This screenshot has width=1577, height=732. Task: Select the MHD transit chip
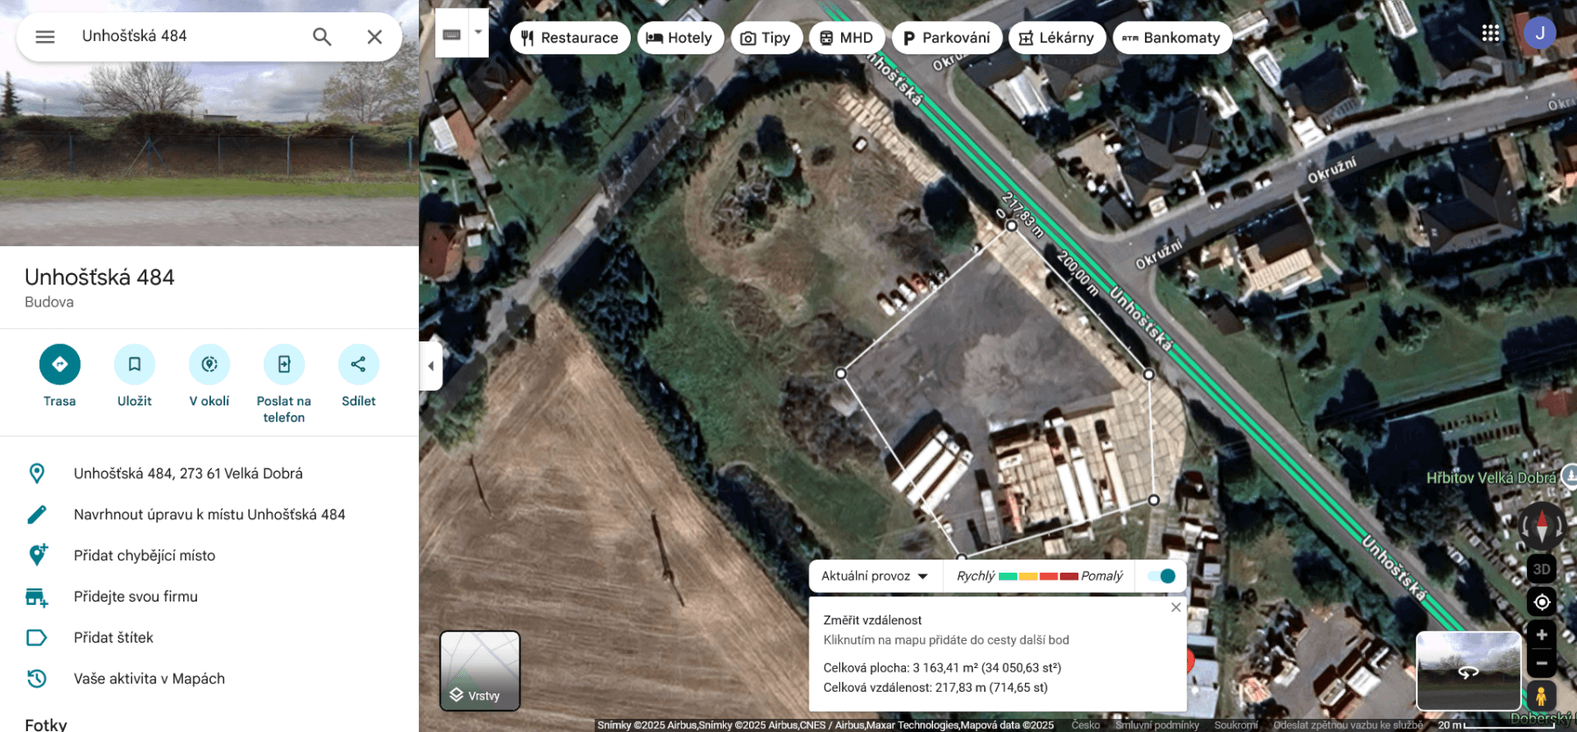(846, 38)
